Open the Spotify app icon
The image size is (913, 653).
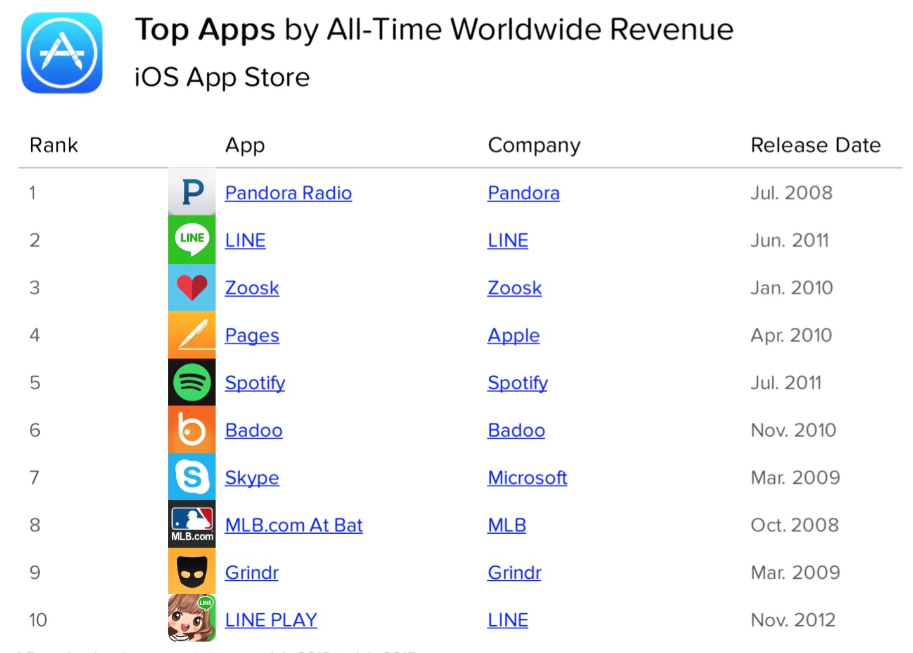coord(191,382)
